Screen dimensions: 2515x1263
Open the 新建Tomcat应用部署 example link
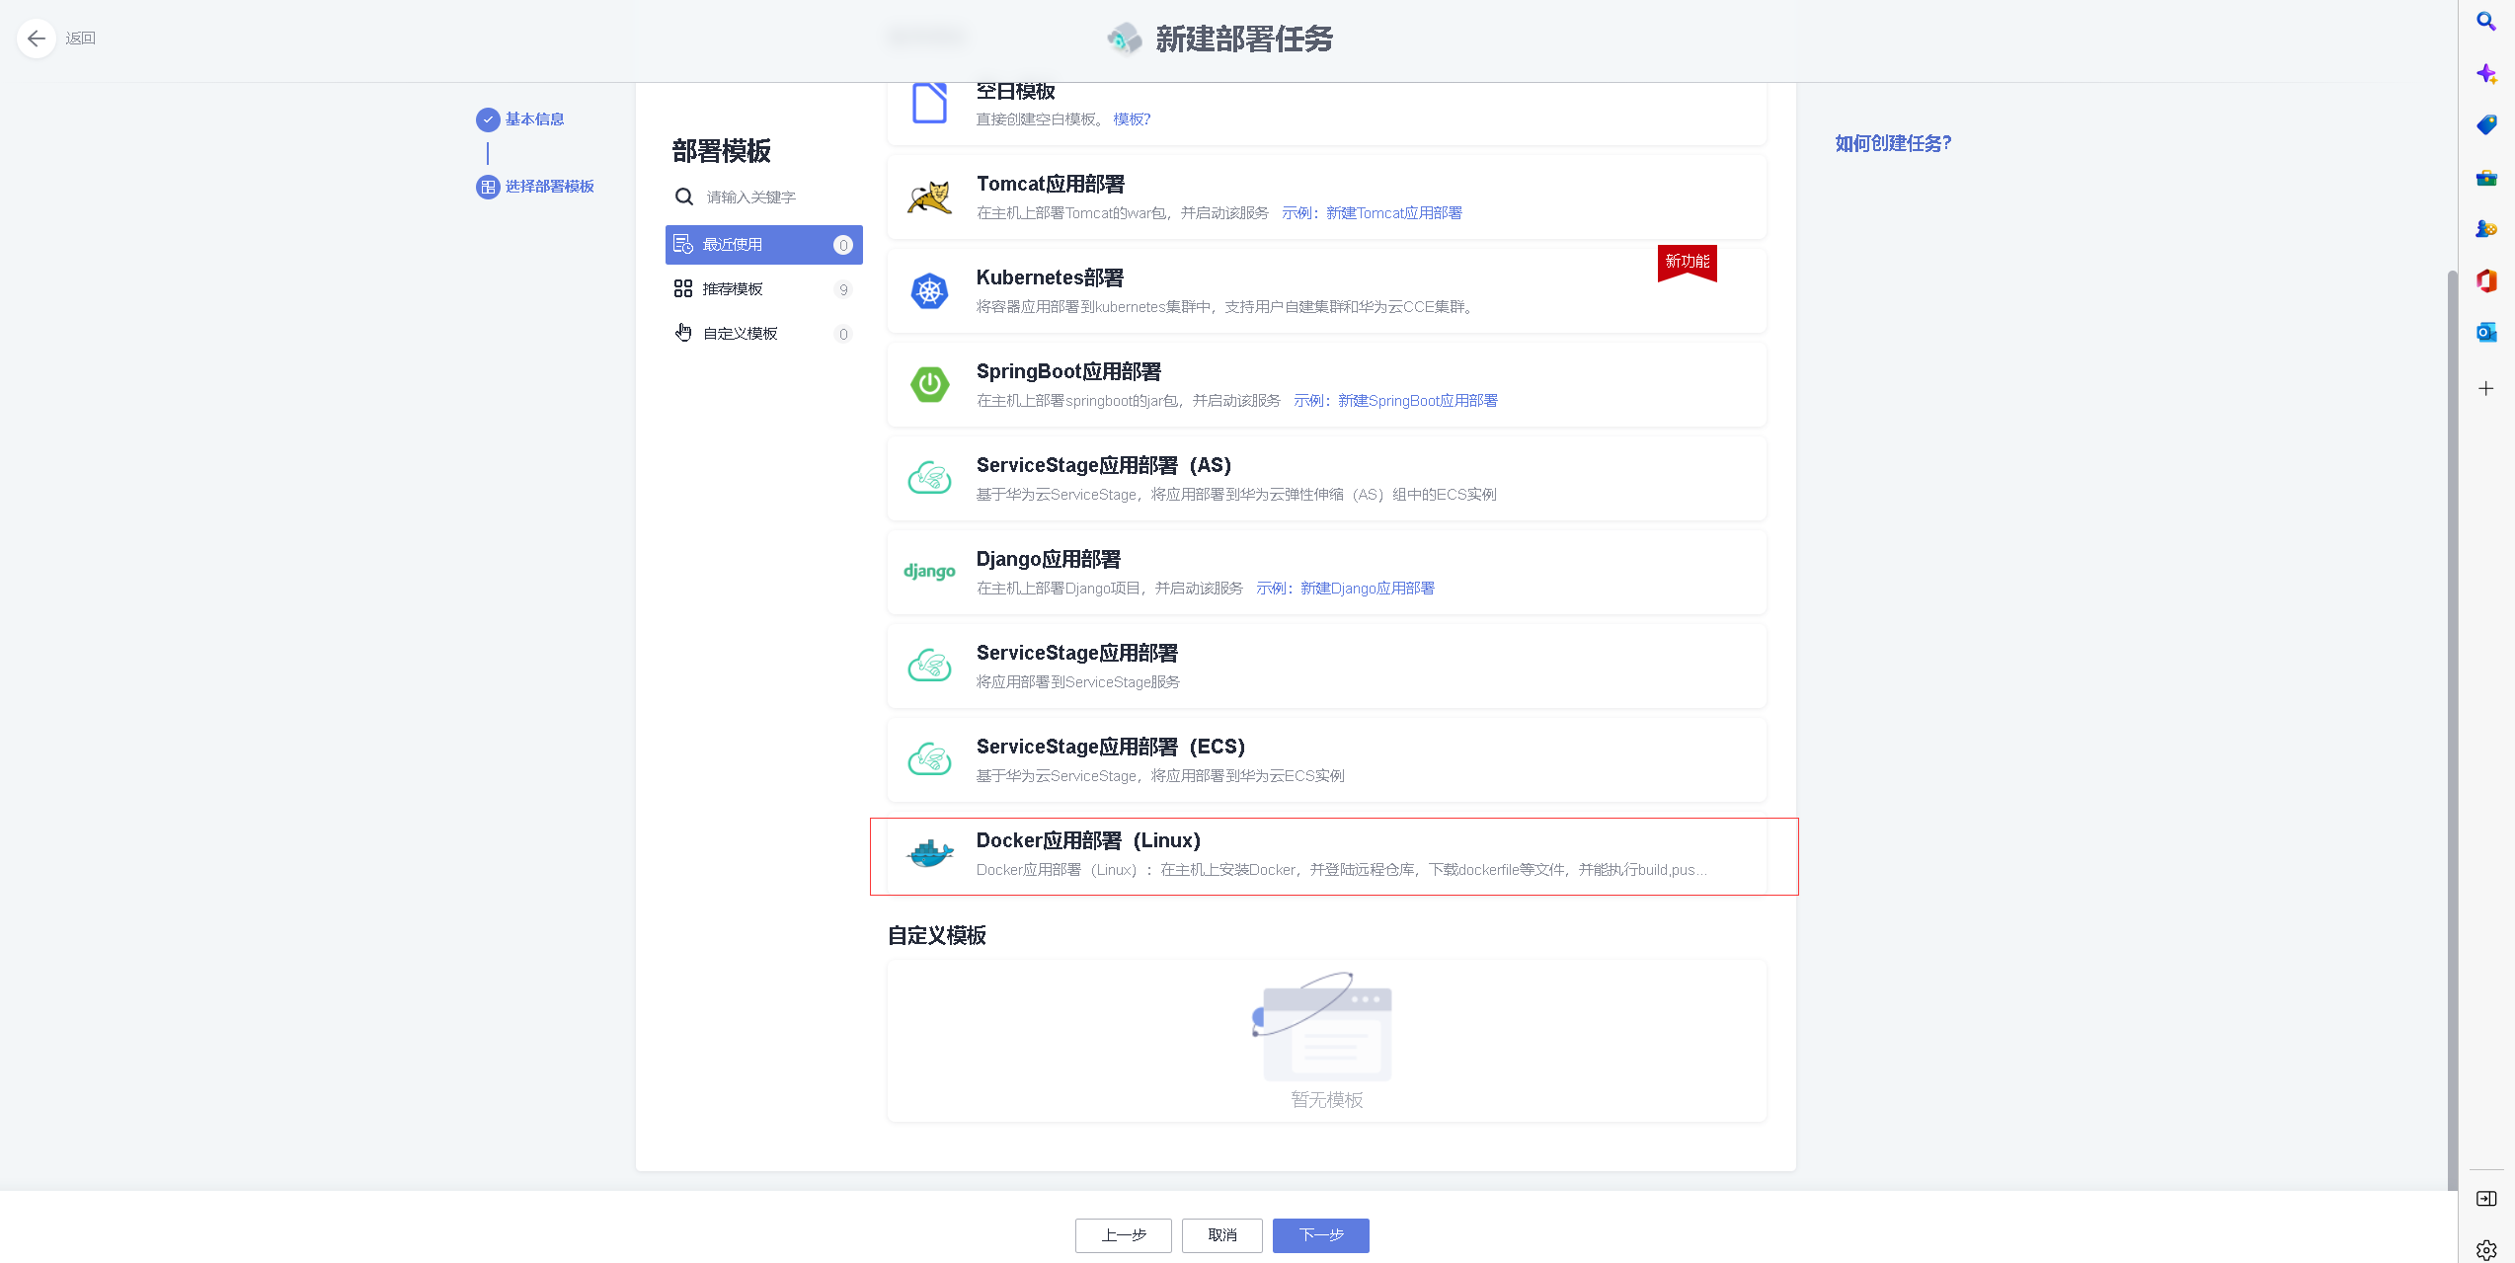click(x=1393, y=212)
